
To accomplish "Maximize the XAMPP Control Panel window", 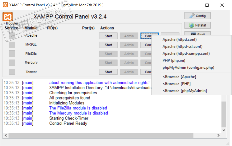I will [x=207, y=5].
